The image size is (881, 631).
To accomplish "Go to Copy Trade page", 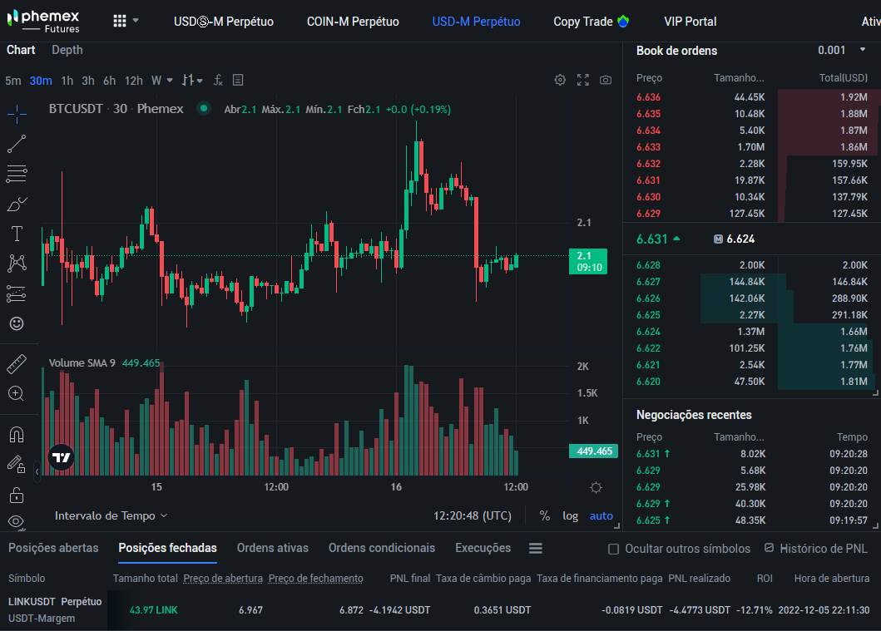I will 591,22.
